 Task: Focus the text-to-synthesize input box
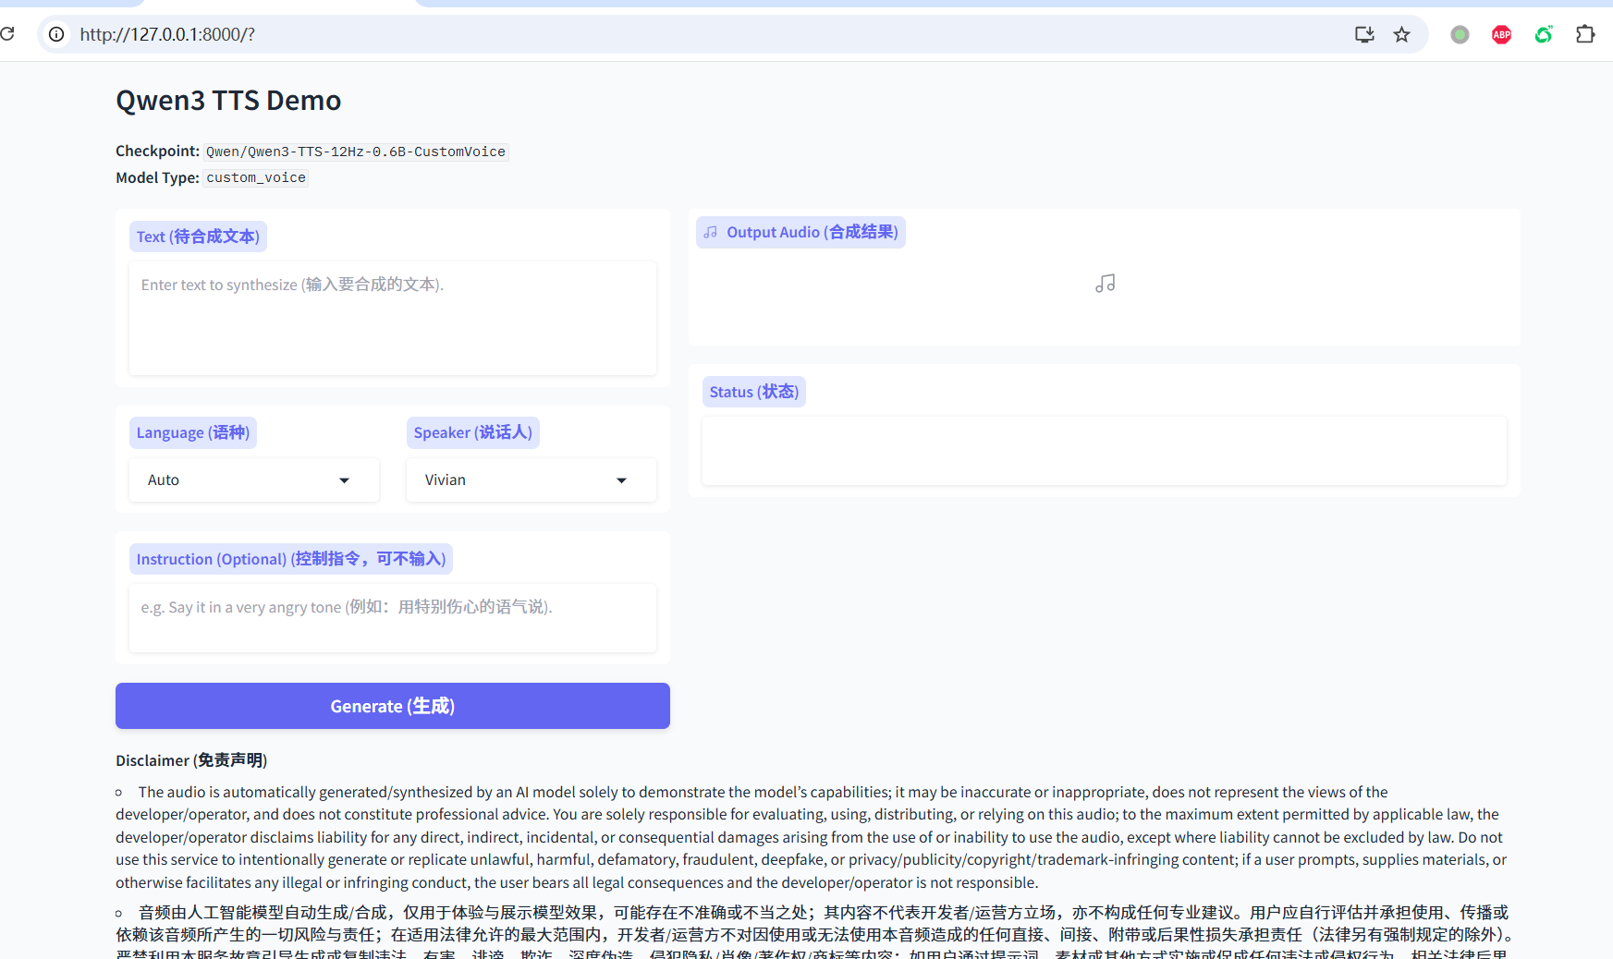(x=393, y=318)
